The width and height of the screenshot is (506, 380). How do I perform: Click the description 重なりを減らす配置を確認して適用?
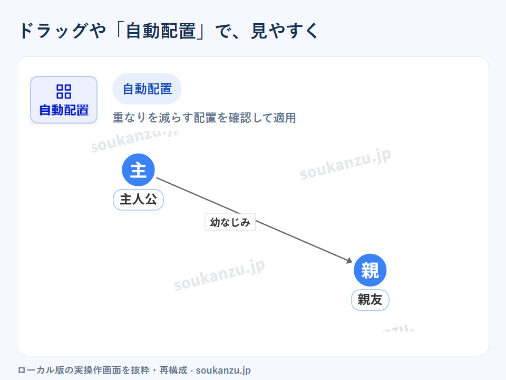pos(205,118)
